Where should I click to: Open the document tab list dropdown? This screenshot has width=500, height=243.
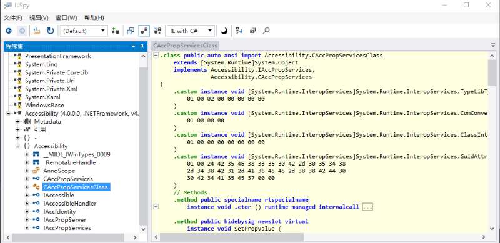coord(493,46)
